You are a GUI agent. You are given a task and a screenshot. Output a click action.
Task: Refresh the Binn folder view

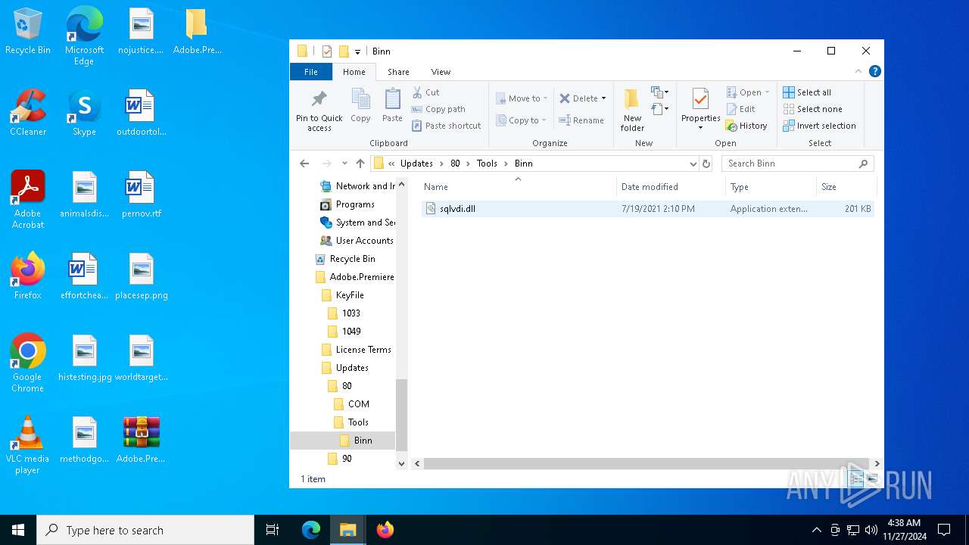pos(706,163)
